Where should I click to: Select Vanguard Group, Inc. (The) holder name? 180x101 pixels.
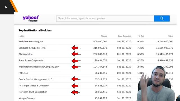pyautogui.click(x=32, y=48)
